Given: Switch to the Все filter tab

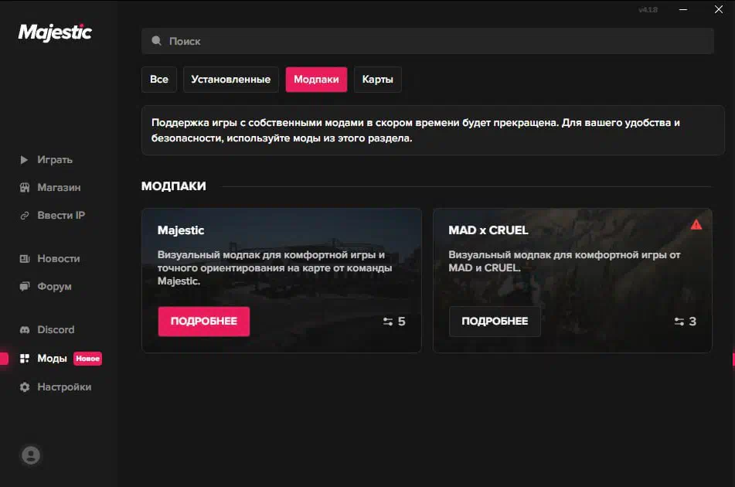Looking at the screenshot, I should pos(158,80).
